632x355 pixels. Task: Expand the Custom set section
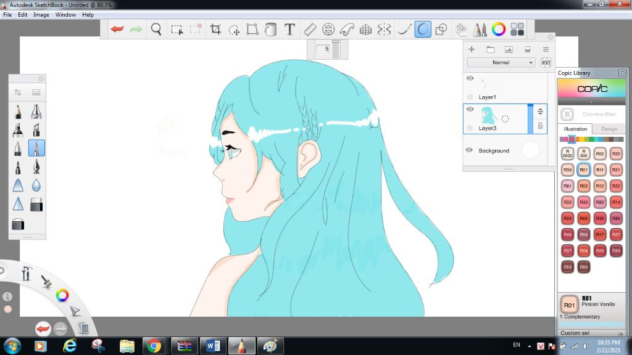click(591, 333)
